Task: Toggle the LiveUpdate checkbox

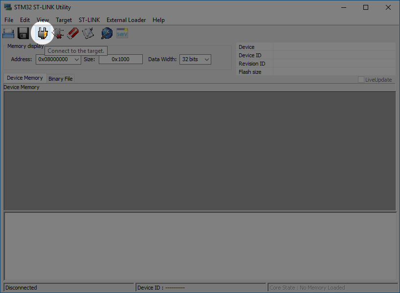Action: coord(361,80)
